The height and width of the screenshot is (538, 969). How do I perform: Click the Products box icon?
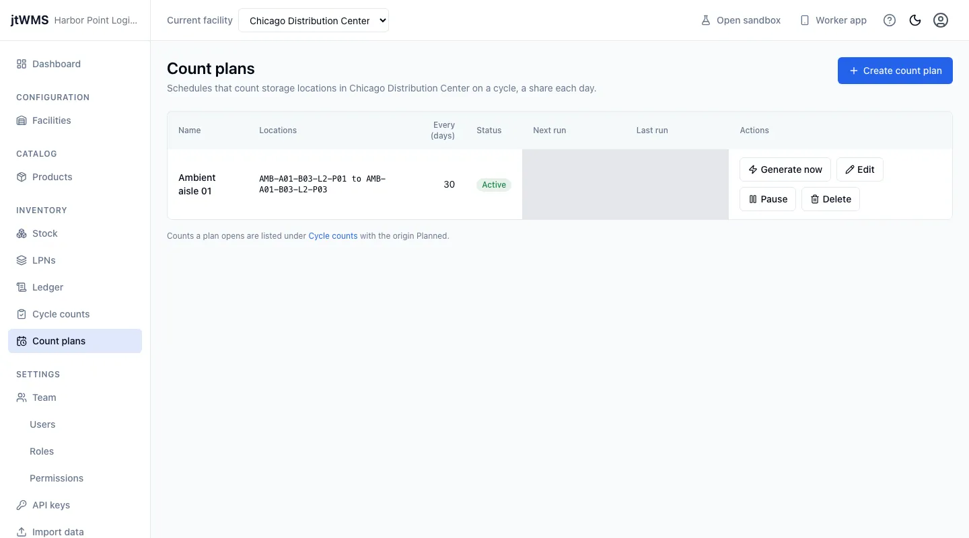[22, 177]
